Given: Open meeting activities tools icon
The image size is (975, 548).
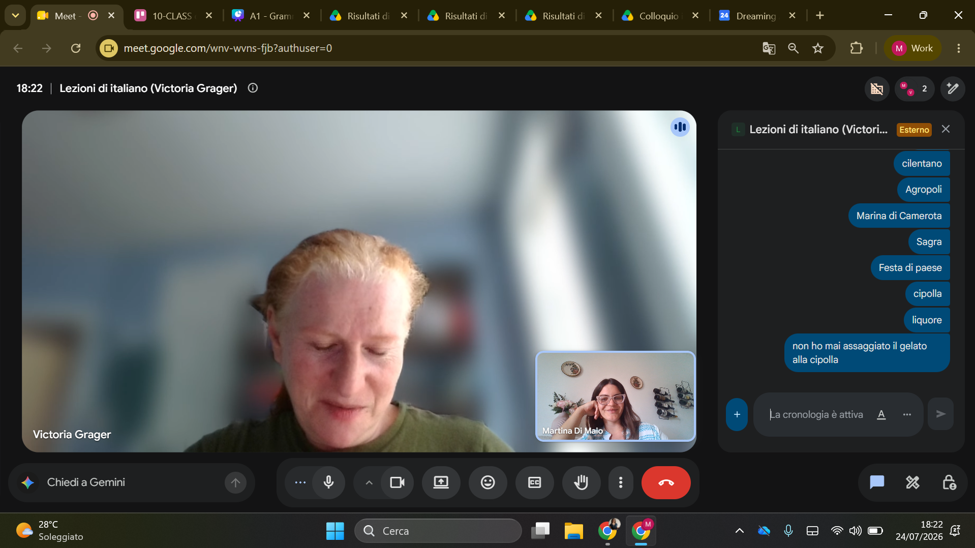Looking at the screenshot, I should (913, 482).
